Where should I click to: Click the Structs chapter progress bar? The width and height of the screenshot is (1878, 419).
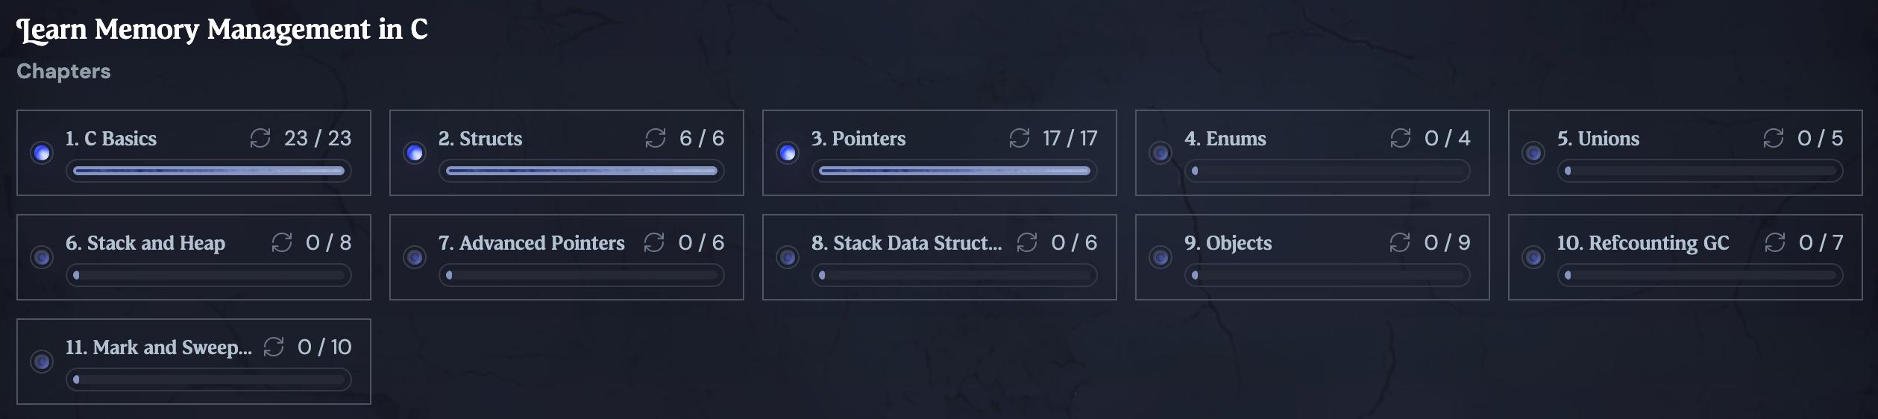click(x=582, y=171)
